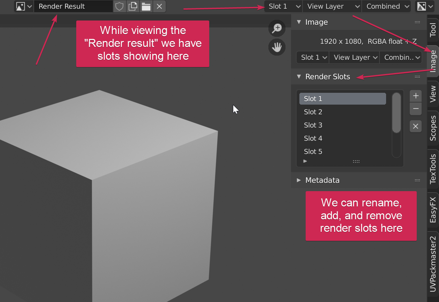Click the viewport zoom magnifier icon
The width and height of the screenshot is (439, 302).
pos(277,28)
